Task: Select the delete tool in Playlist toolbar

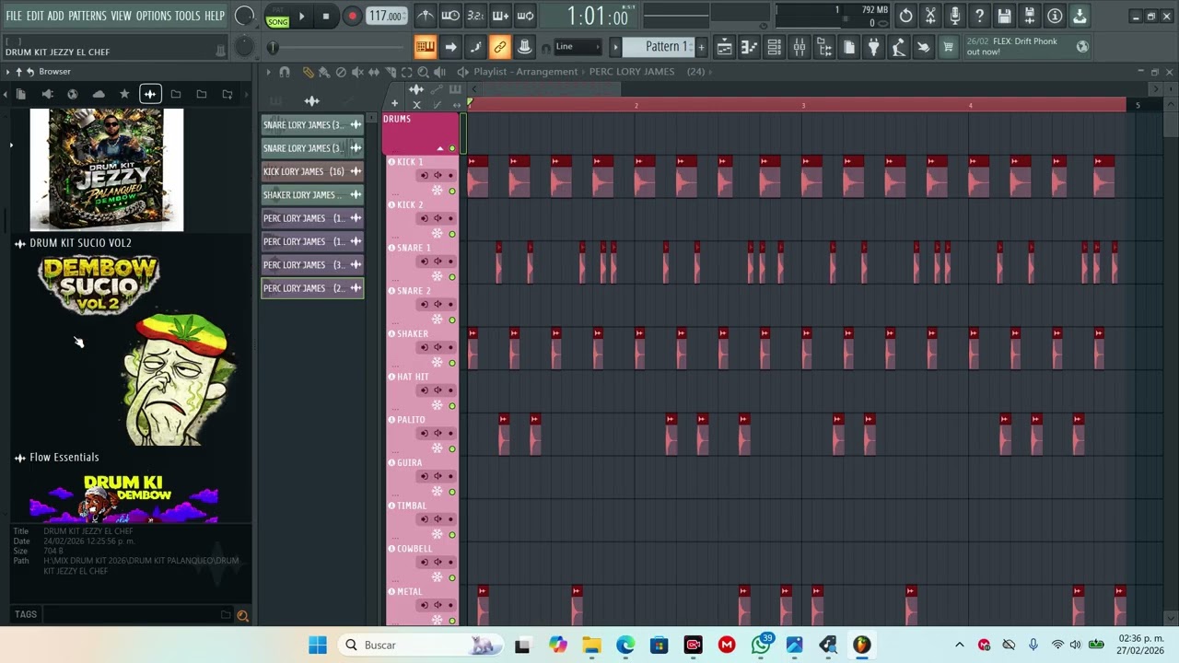Action: pos(341,72)
